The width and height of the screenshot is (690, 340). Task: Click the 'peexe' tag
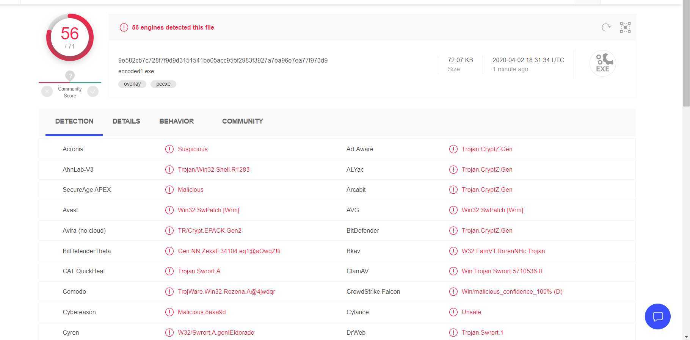[163, 84]
